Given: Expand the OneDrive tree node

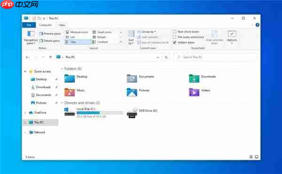Looking at the screenshot, I should pos(25,113).
